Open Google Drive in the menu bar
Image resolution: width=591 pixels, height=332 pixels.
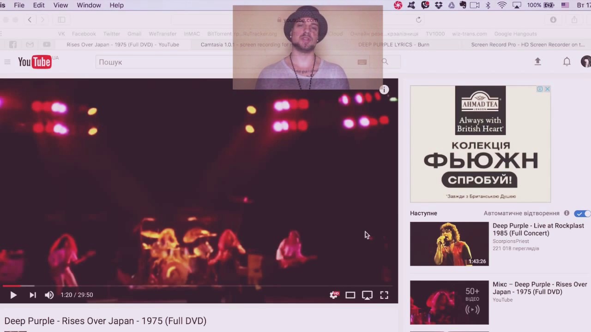tap(451, 5)
